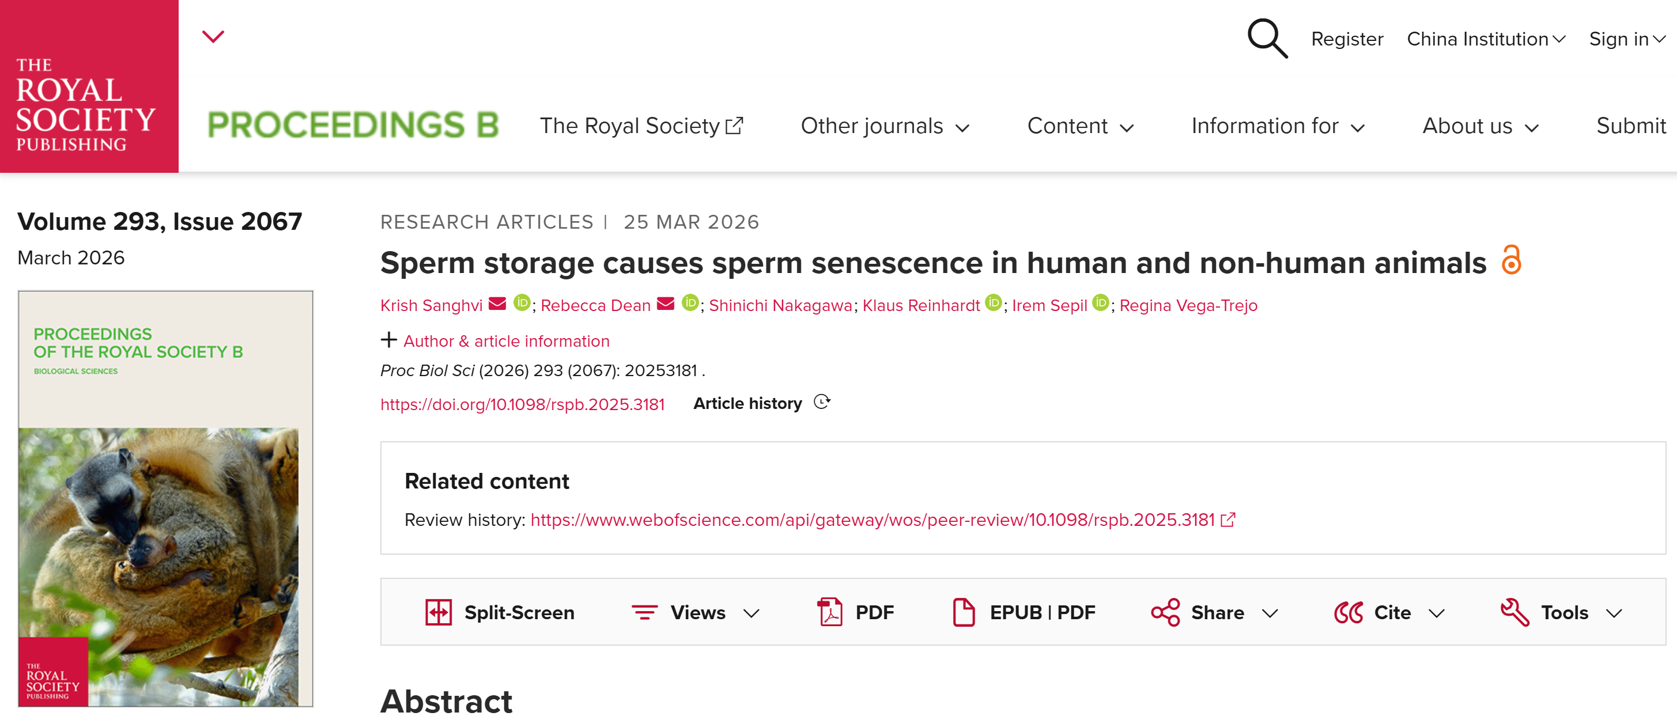Open the search magnifier icon
The height and width of the screenshot is (720, 1677).
(1267, 39)
